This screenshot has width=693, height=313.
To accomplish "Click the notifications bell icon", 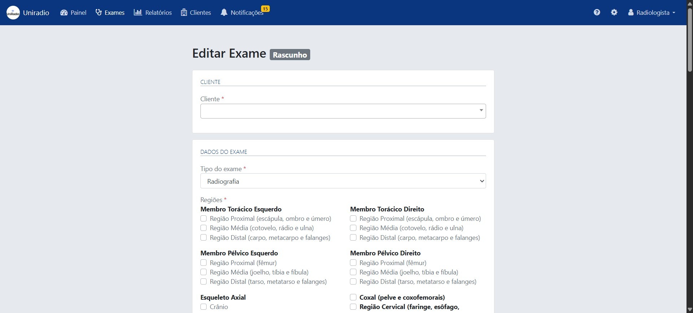I will point(224,13).
